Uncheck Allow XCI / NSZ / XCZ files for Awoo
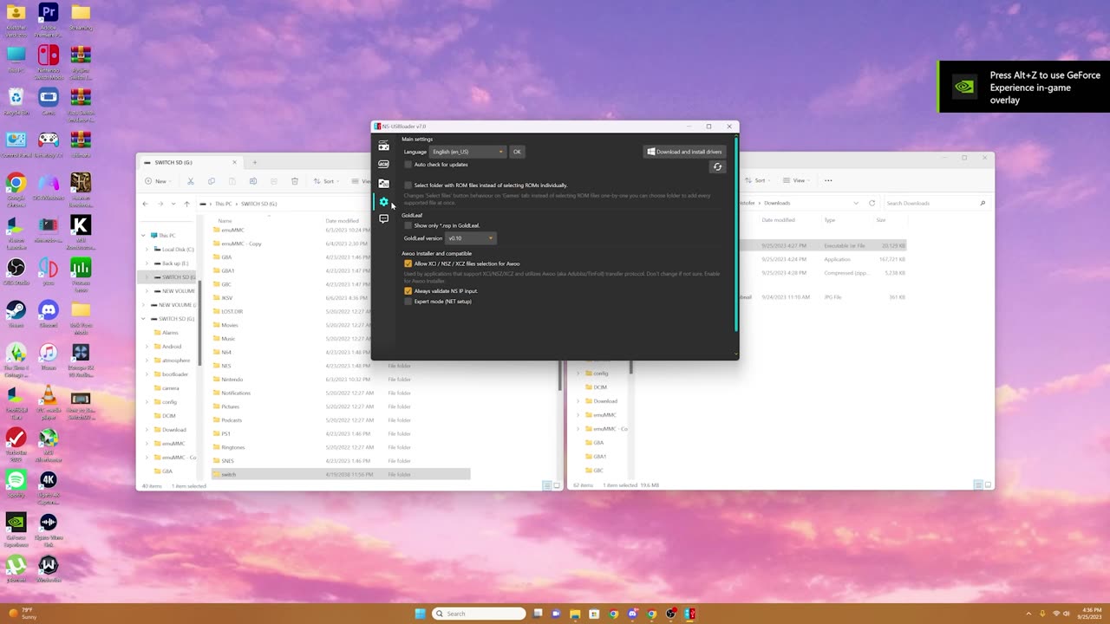This screenshot has width=1110, height=624. (x=408, y=263)
